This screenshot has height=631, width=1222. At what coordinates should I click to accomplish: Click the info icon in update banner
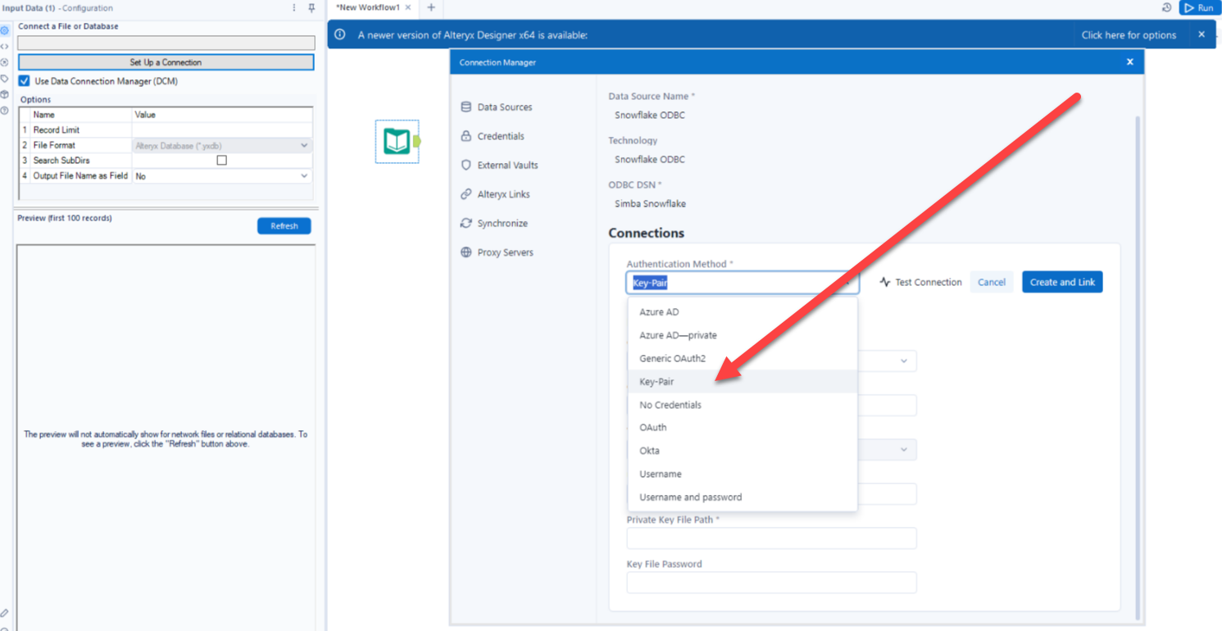coord(340,34)
